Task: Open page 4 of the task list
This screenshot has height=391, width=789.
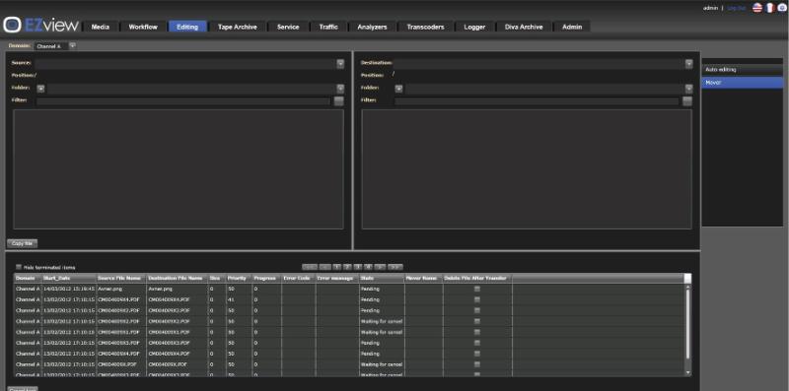Action: [369, 267]
